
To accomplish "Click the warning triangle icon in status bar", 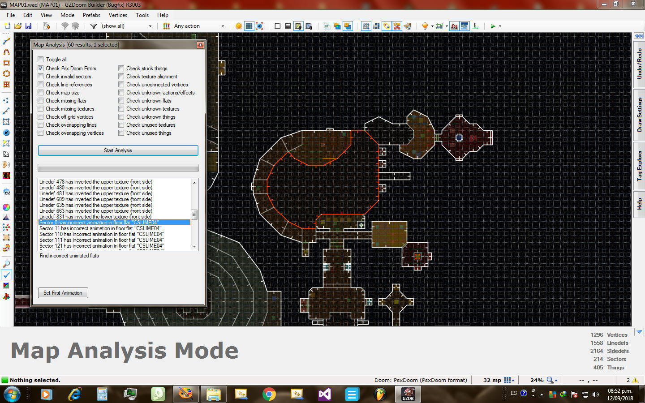I will pyautogui.click(x=635, y=380).
